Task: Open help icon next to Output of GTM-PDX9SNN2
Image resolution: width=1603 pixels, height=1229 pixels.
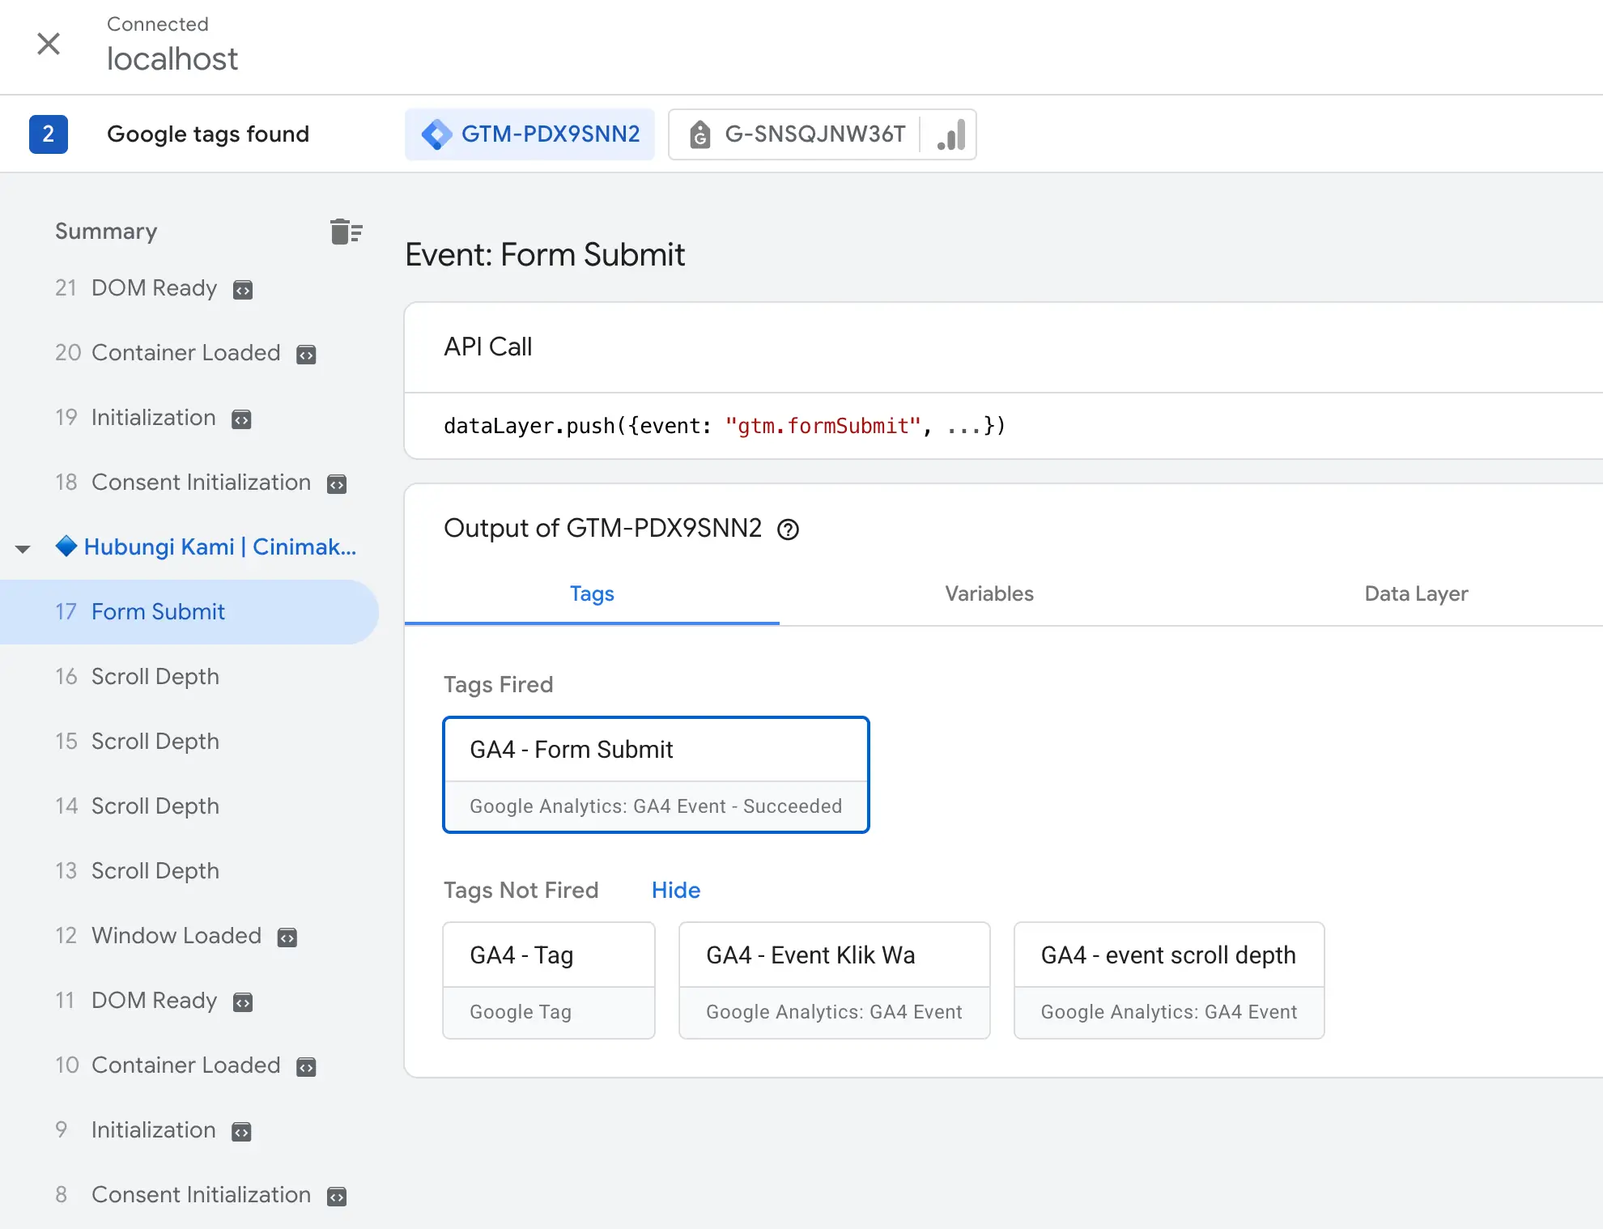Action: 788,529
